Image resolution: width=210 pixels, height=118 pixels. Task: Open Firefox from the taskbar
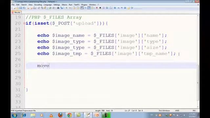(x=60, y=115)
